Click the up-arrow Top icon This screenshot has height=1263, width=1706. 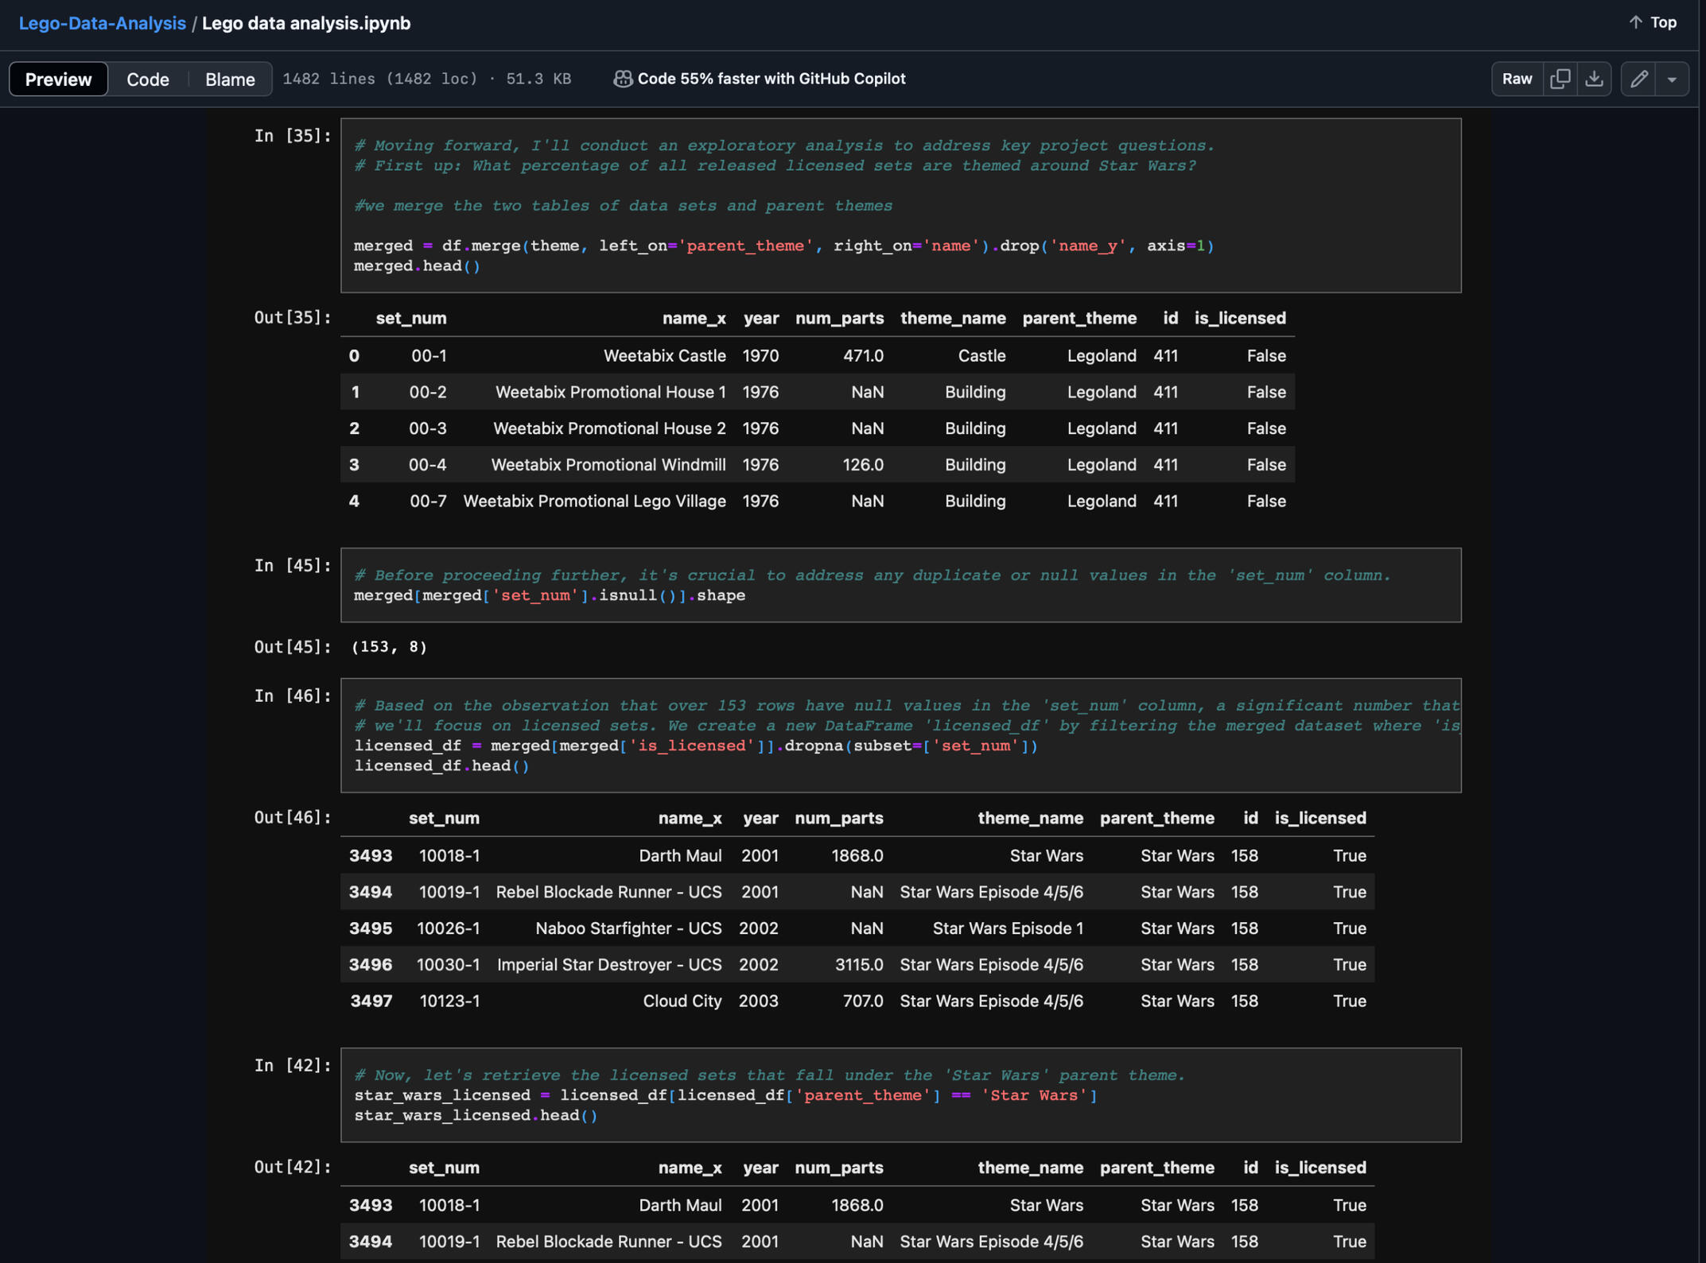pos(1635,22)
